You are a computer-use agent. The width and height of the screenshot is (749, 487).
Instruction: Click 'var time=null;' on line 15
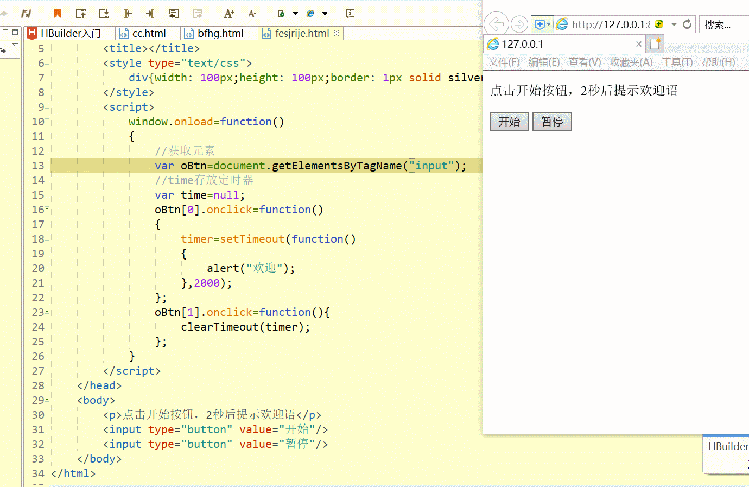(200, 194)
